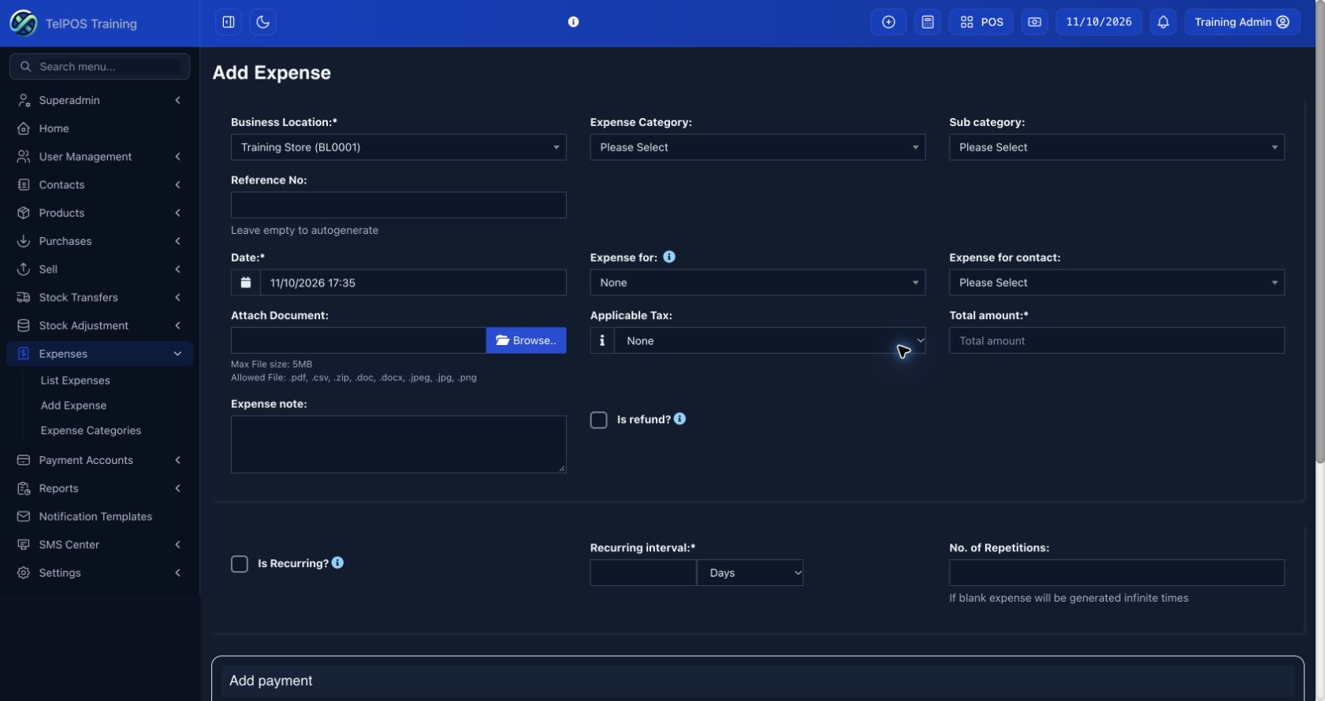Viewport: 1325px width, 701px height.
Task: Click the info icon next to Is refund
Action: (680, 419)
